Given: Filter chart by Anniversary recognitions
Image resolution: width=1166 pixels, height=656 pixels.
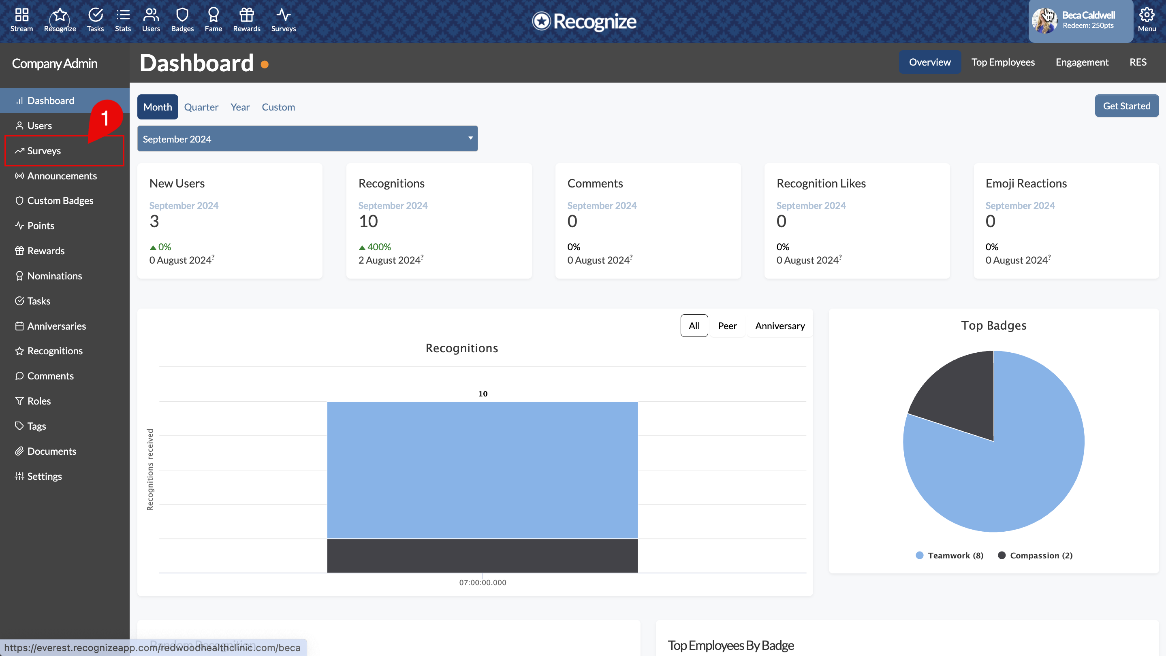Looking at the screenshot, I should point(780,326).
